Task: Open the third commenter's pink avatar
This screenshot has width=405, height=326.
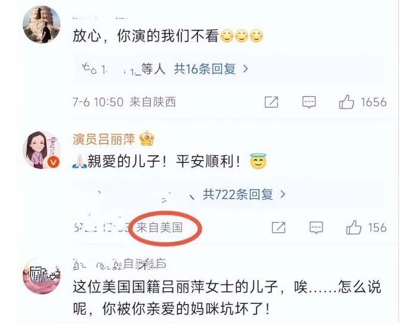Action: [x=42, y=276]
